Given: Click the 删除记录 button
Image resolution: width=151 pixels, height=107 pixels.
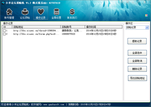Looking at the screenshot, I should click(x=137, y=69).
